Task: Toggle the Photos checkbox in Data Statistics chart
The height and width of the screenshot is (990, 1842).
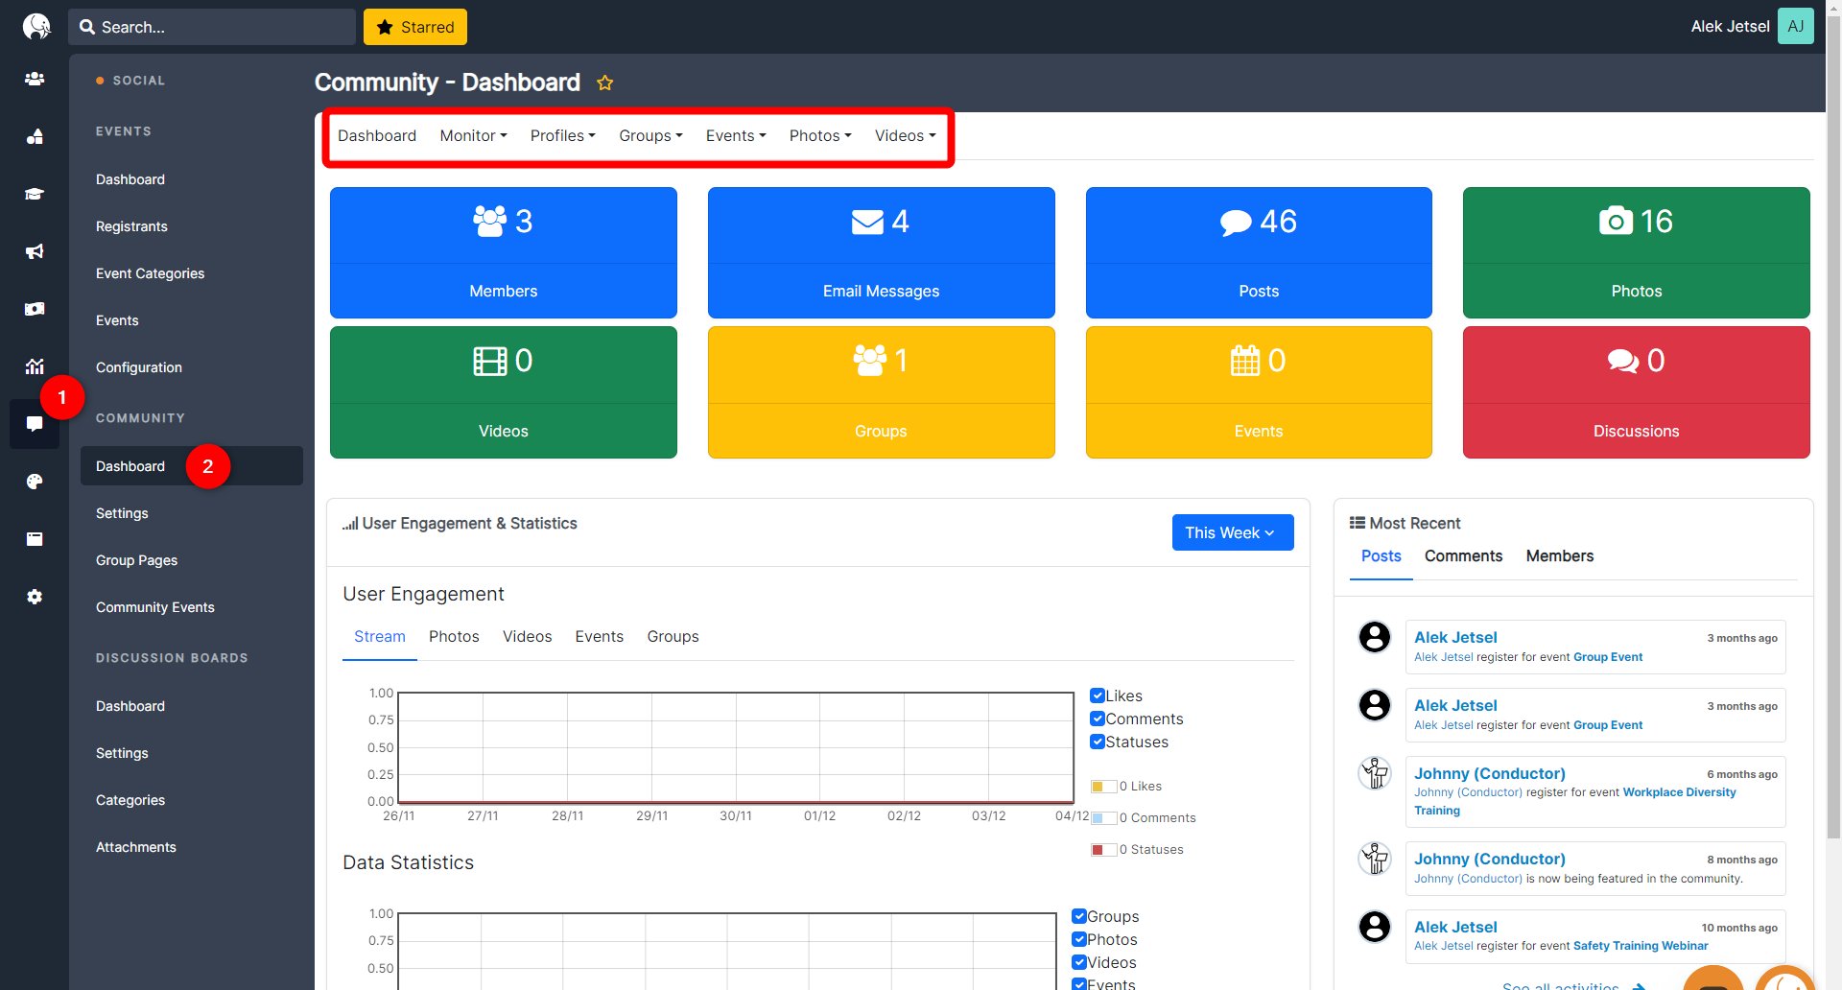Action: point(1079,939)
